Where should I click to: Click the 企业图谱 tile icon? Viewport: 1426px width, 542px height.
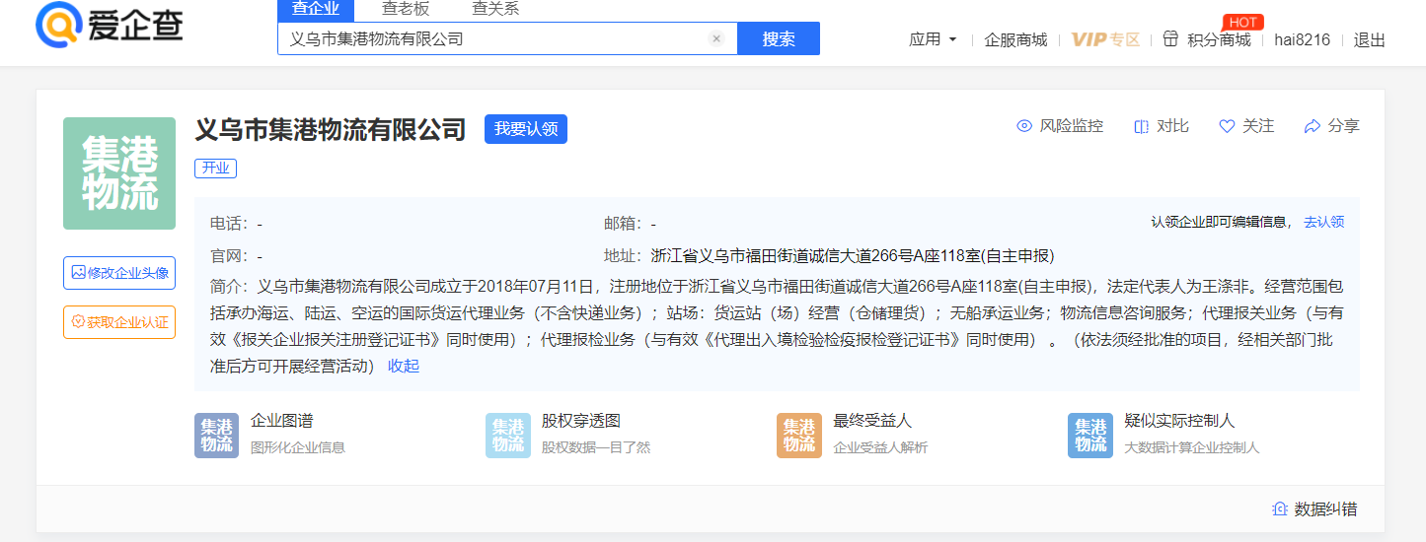216,436
